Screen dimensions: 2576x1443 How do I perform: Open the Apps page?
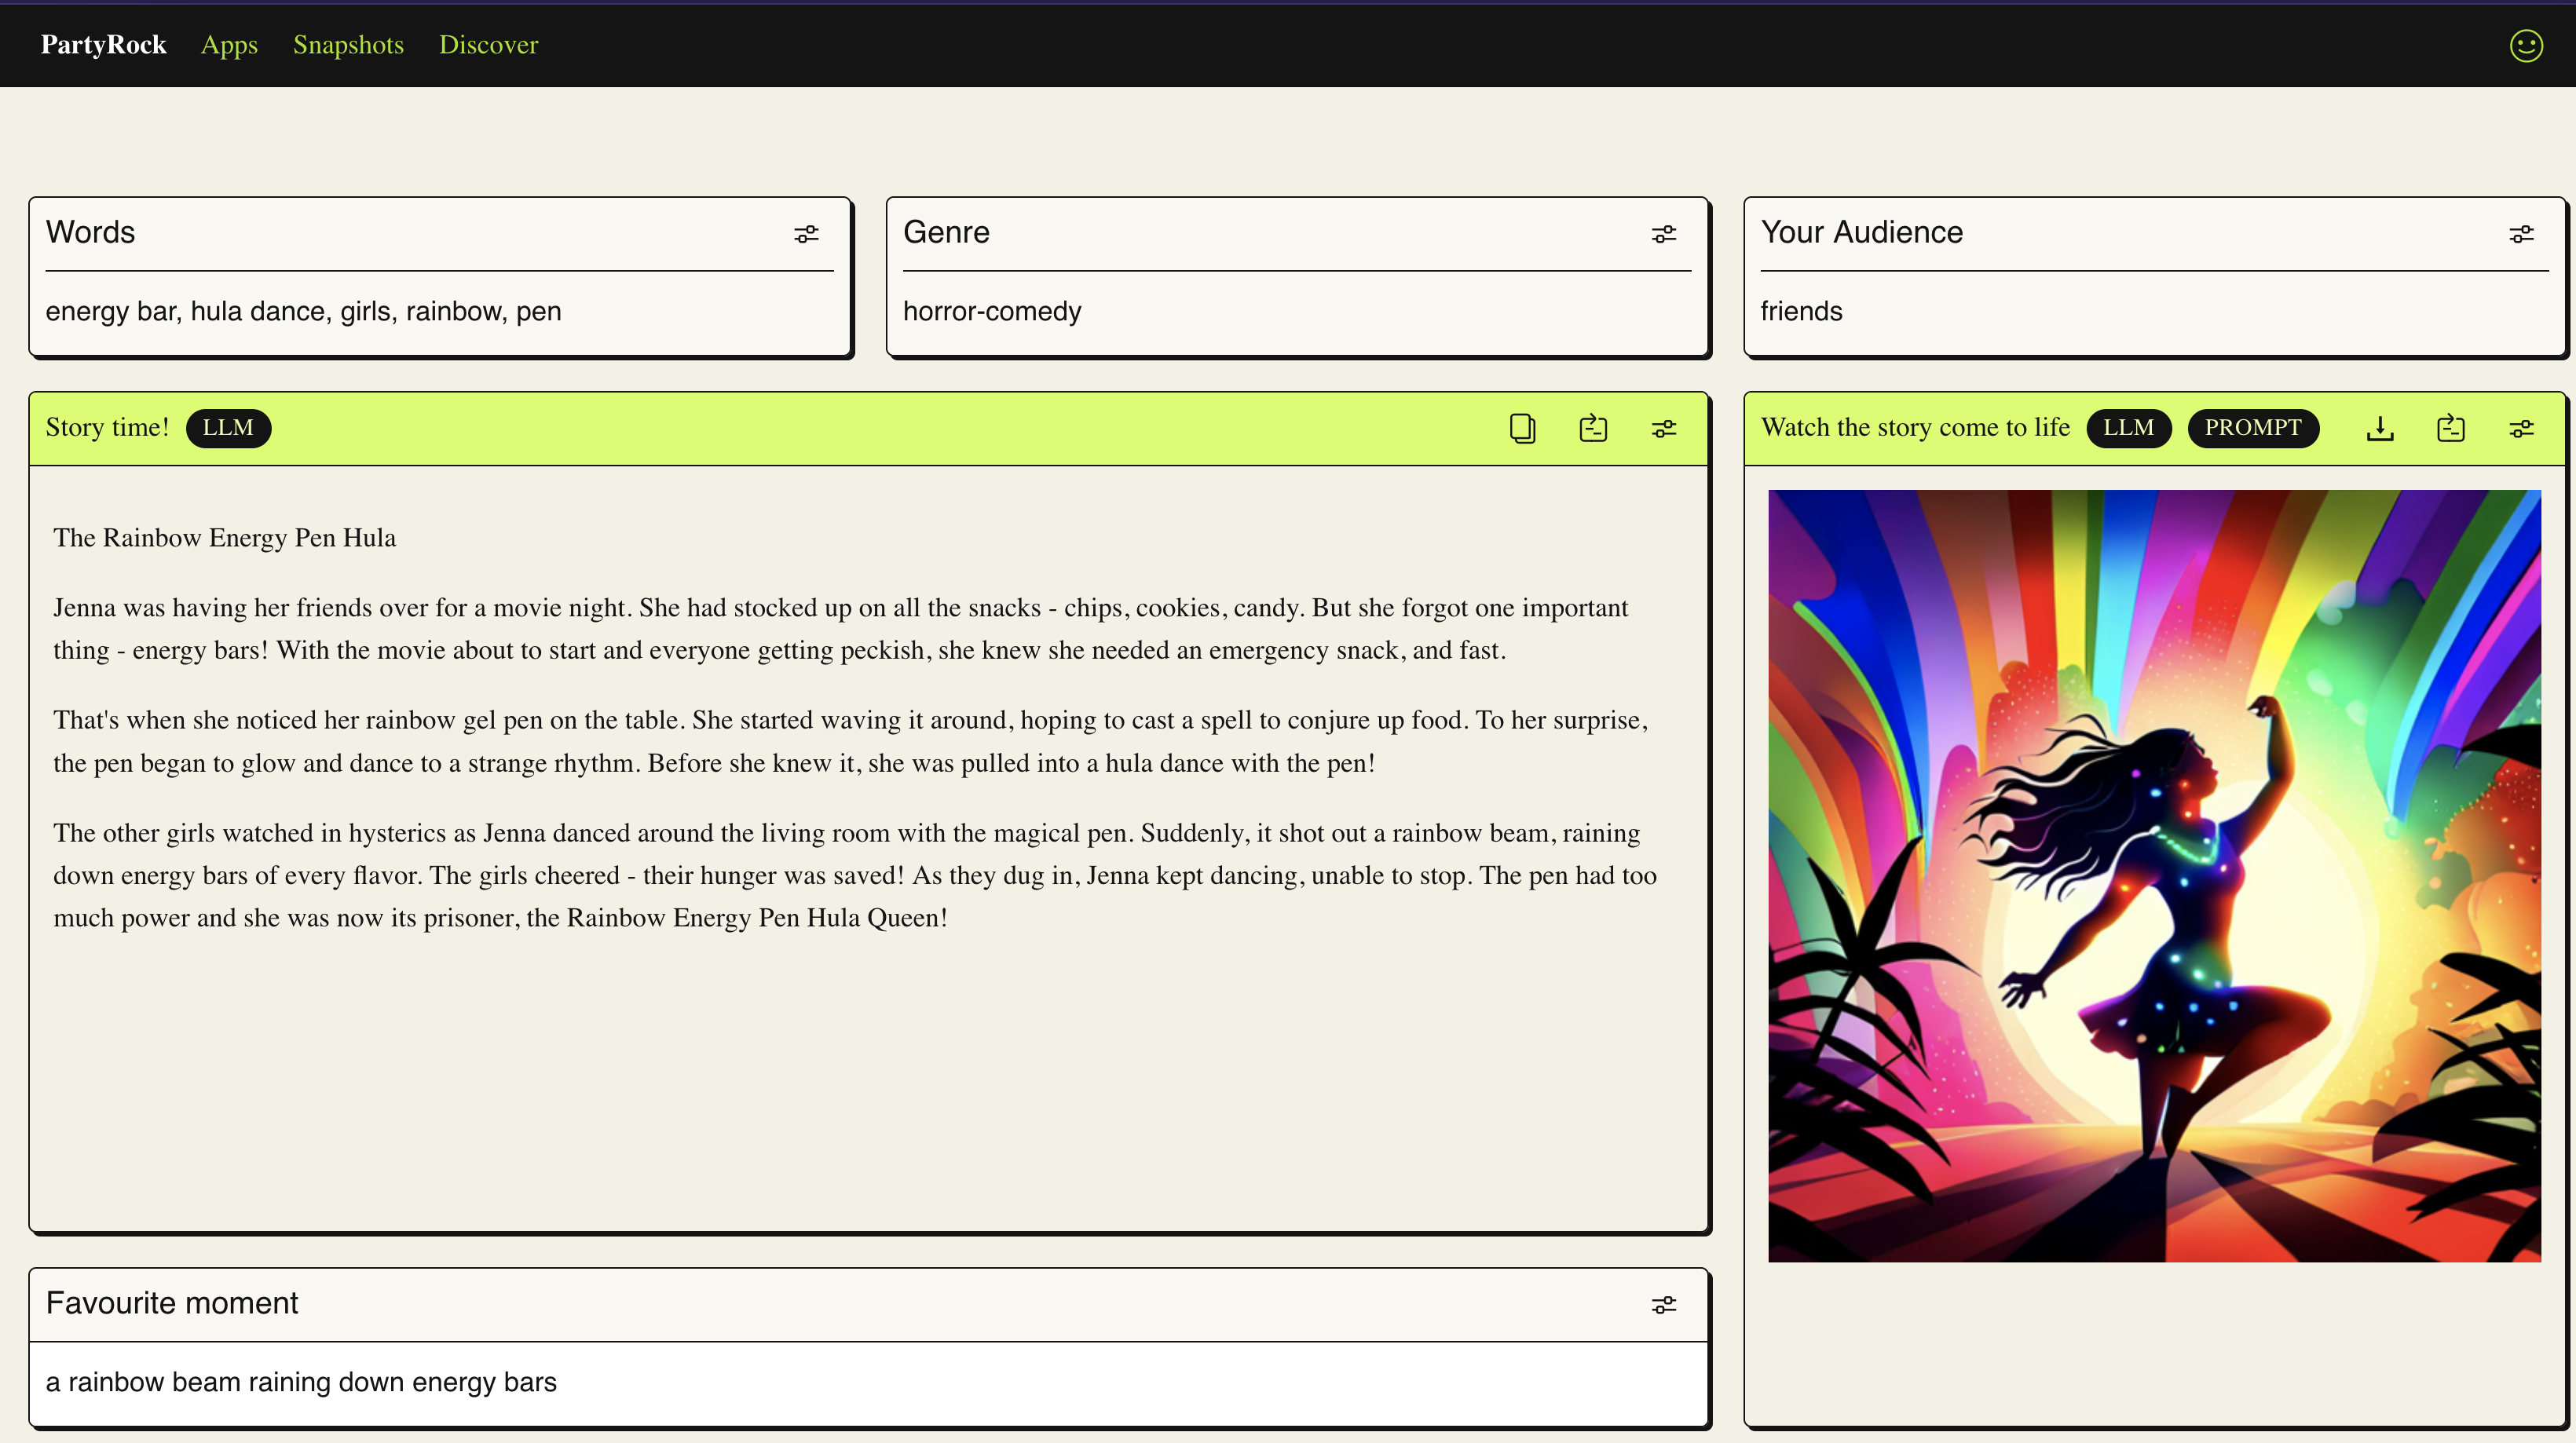(x=229, y=45)
